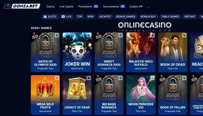Click the GonzaBet logo
Viewport: 203px width, 116px height.
22,6
